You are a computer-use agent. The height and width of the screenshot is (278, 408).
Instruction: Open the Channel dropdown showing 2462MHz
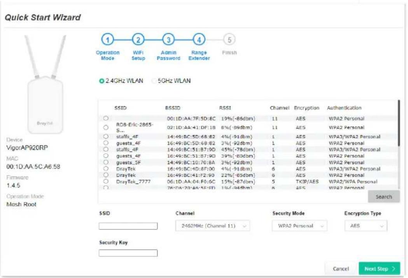[213, 226]
